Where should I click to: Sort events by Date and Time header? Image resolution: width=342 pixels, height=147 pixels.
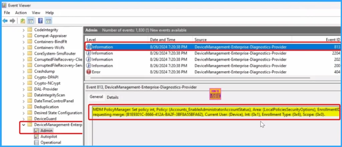pyautogui.click(x=170, y=40)
